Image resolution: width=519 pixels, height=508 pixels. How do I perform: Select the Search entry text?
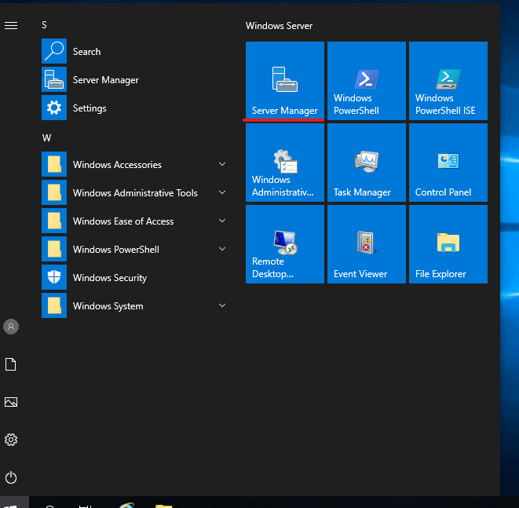86,52
